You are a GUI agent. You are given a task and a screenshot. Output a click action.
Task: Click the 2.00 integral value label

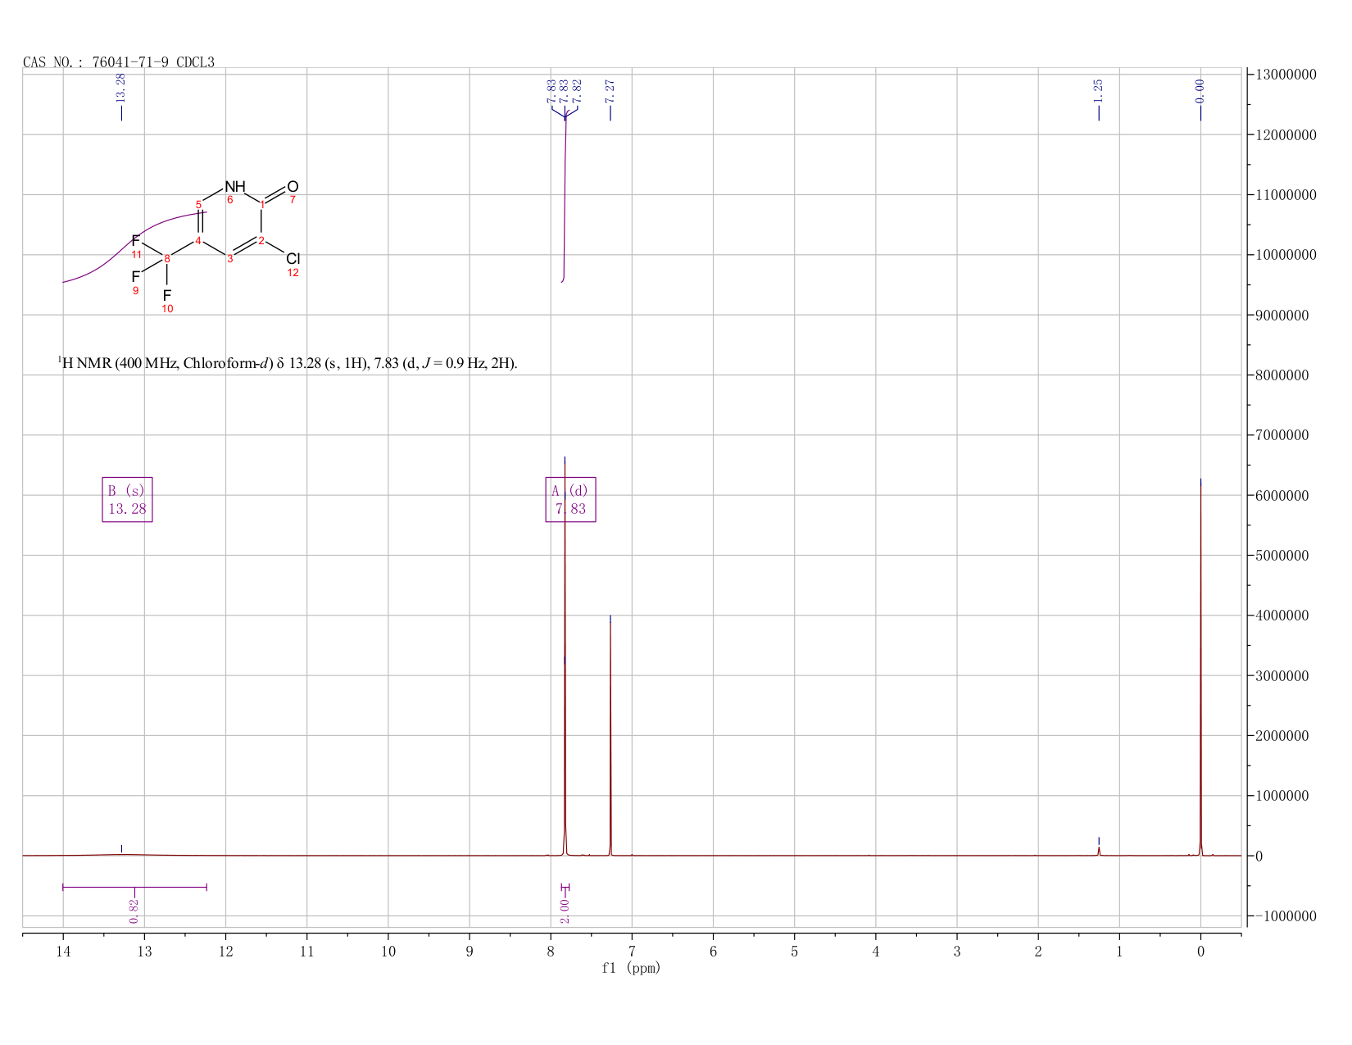(565, 910)
